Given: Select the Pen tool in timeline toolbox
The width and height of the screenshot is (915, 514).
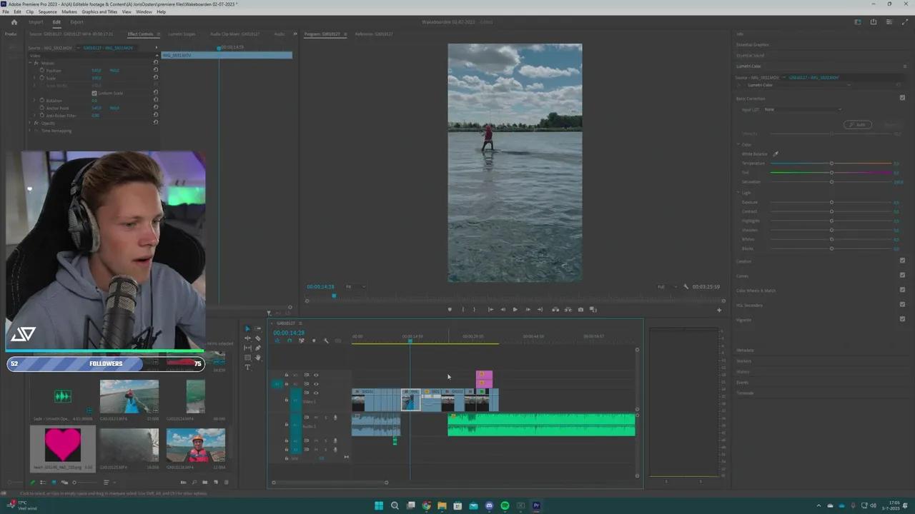Looking at the screenshot, I should [258, 348].
